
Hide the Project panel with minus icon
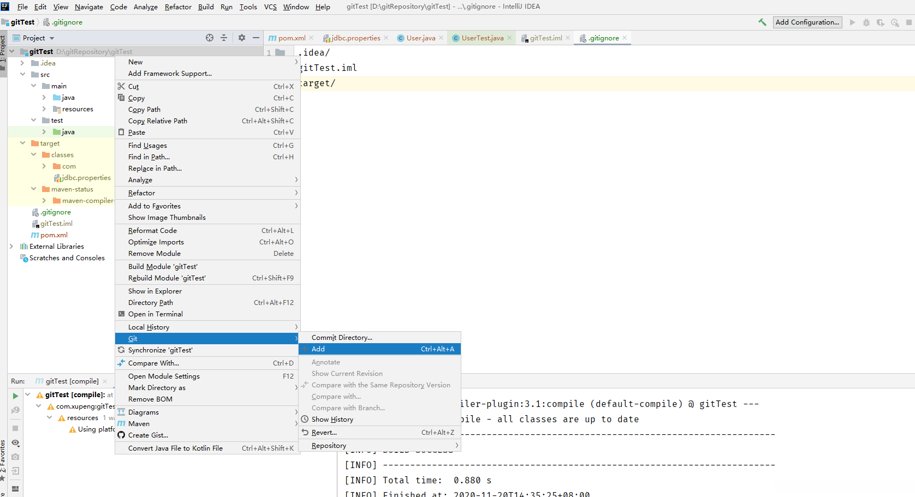pos(256,38)
